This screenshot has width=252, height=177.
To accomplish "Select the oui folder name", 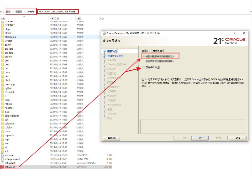I will click(6, 68).
